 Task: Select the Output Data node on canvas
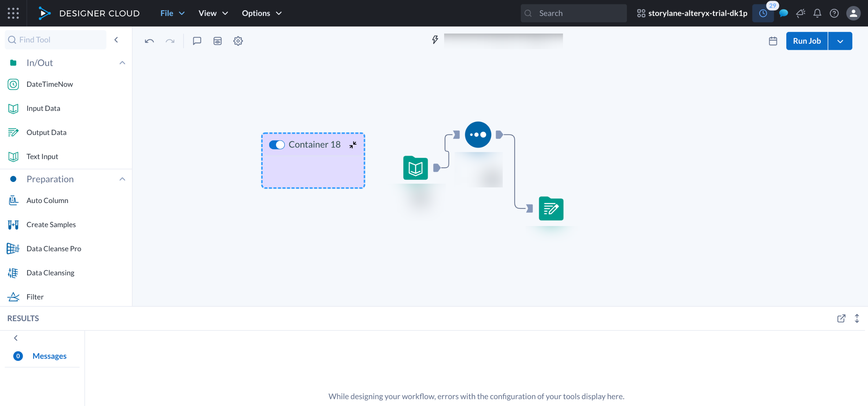(551, 209)
